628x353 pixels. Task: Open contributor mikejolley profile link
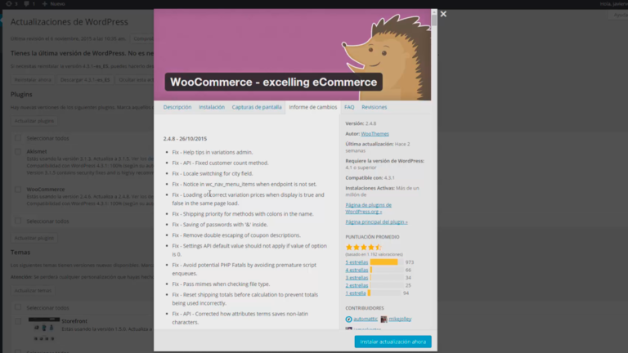[x=400, y=319]
